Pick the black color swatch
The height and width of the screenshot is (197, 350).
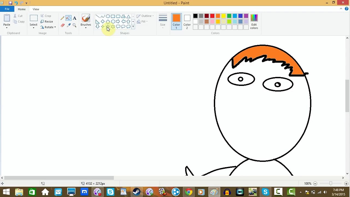click(x=195, y=16)
